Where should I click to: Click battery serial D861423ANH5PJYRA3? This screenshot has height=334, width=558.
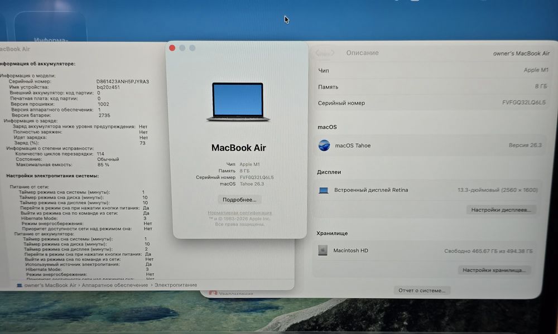point(122,81)
